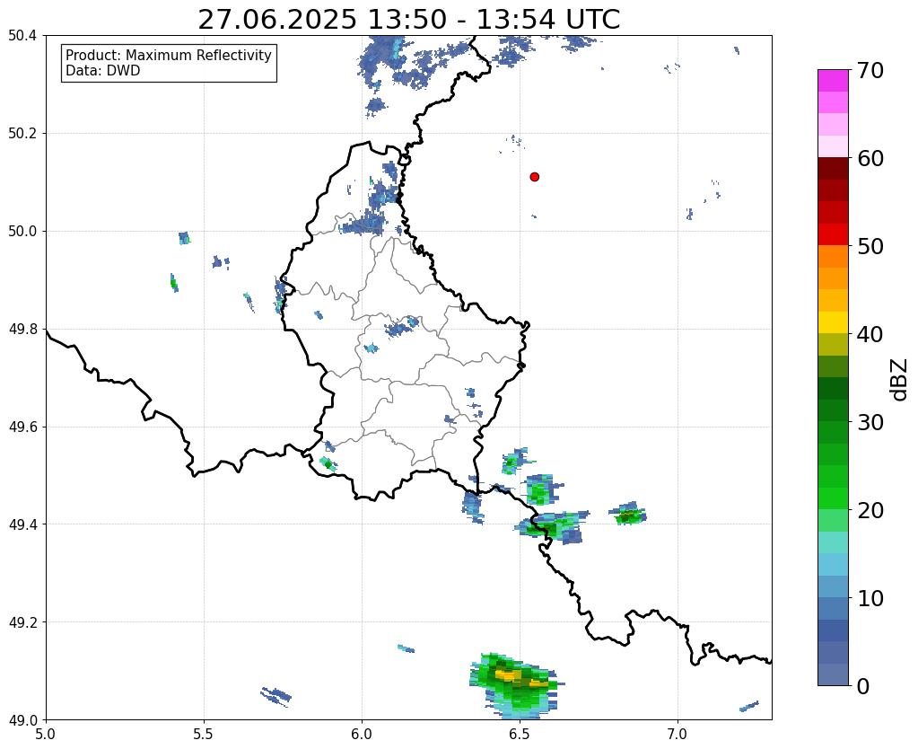The image size is (918, 749).
Task: Click the red station marker dot
Action: (534, 177)
